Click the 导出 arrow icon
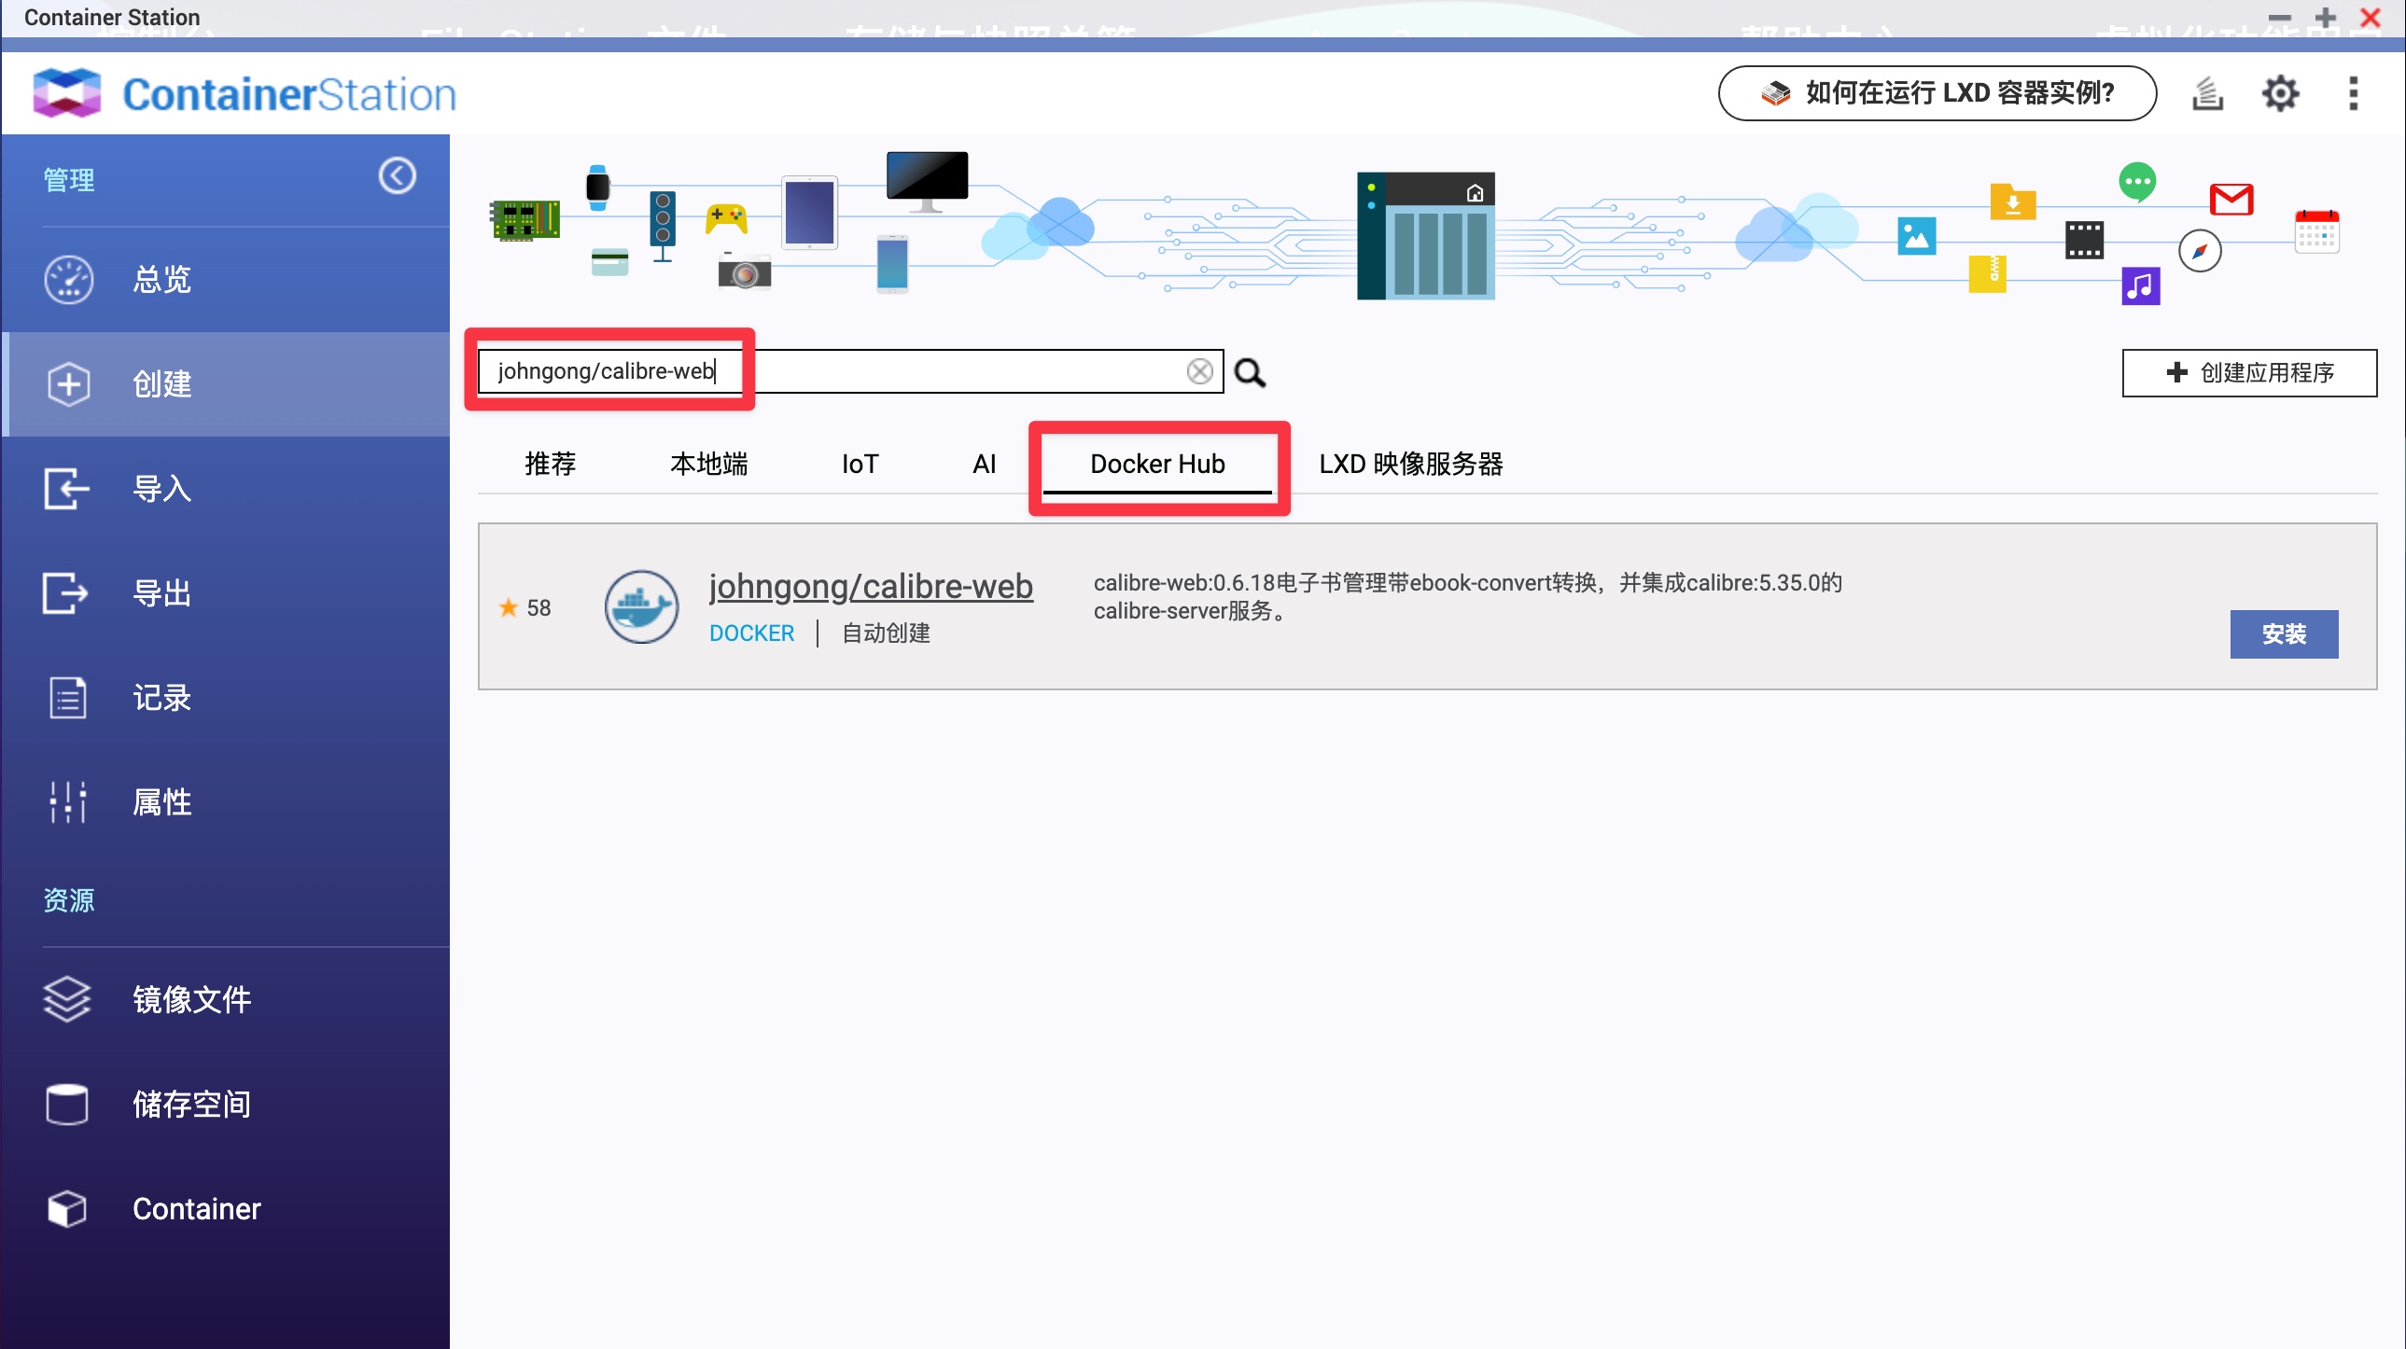 pyautogui.click(x=65, y=592)
